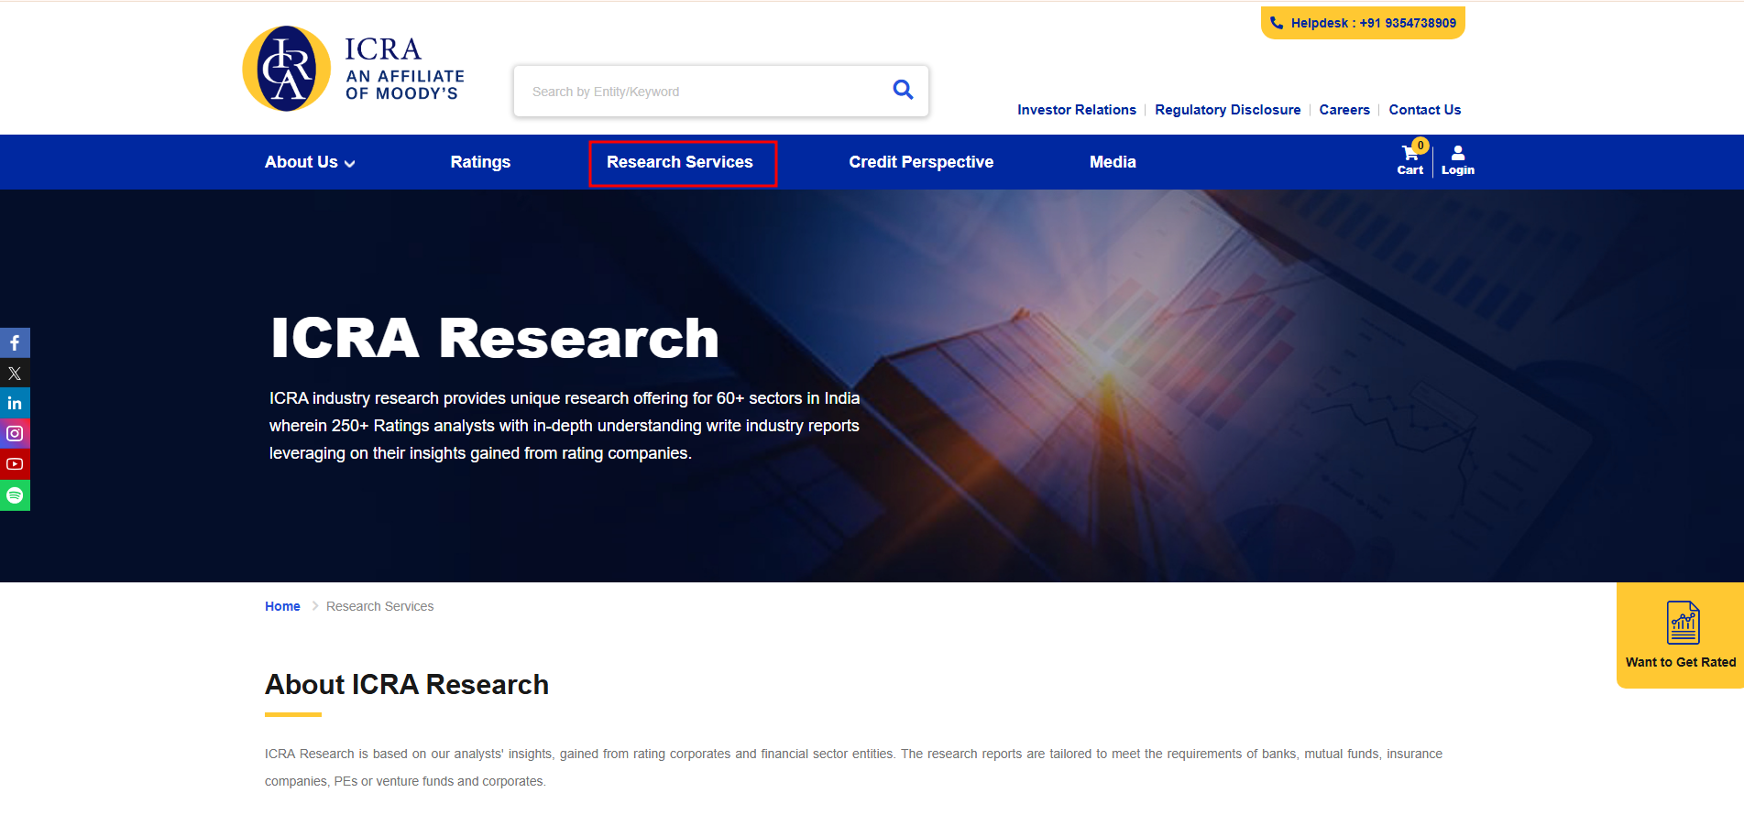Open the Facebook social sidebar icon

(x=15, y=343)
